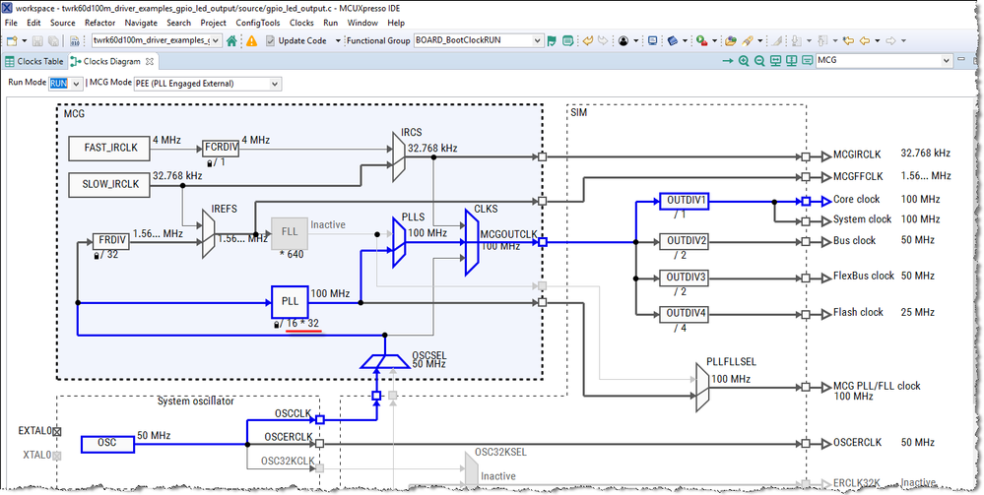Click the Last Edit Location arrow icon
Screen dimensions: 984x495
[x=848, y=40]
